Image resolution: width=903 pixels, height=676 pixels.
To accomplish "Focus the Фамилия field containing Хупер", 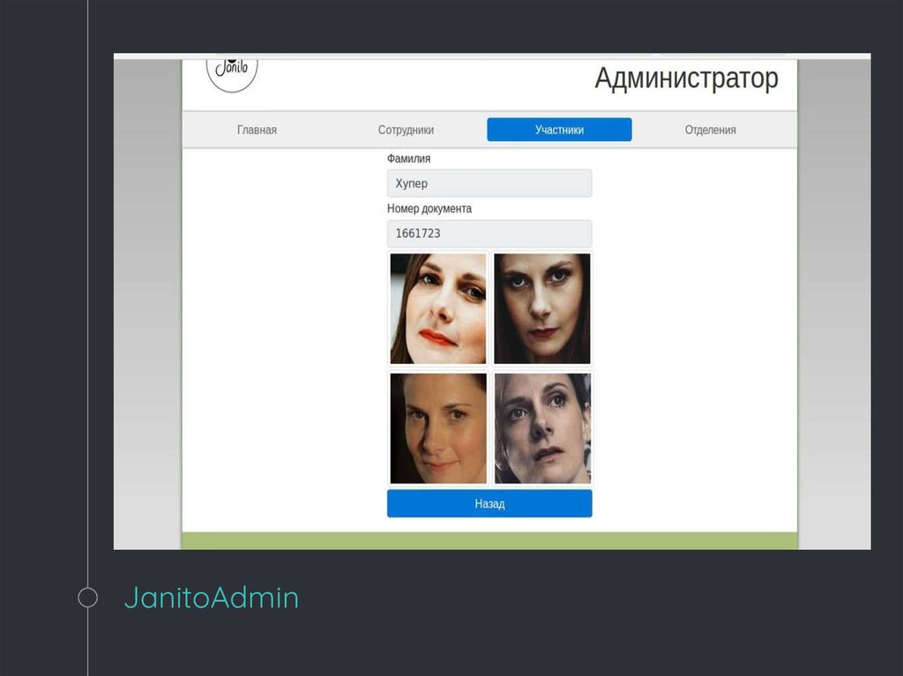I will [x=489, y=183].
